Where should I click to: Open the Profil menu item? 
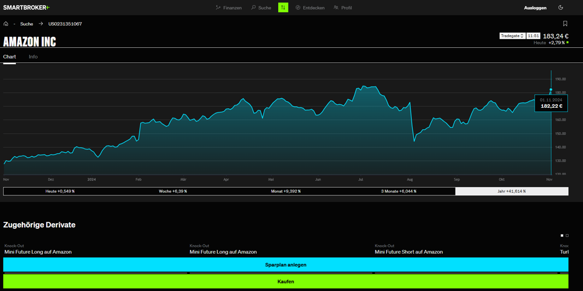[x=342, y=8]
